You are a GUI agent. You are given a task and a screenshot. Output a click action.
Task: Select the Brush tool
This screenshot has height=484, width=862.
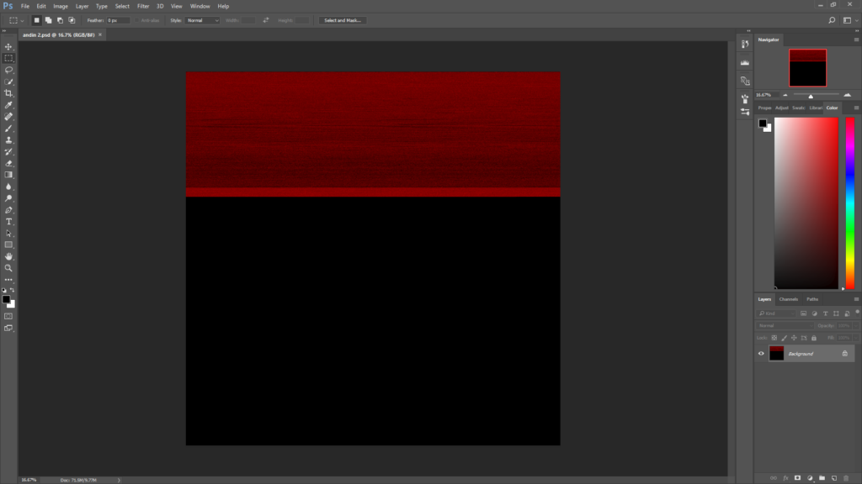[x=8, y=129]
